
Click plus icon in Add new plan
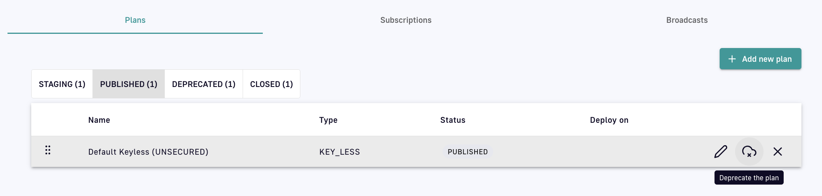tap(732, 59)
